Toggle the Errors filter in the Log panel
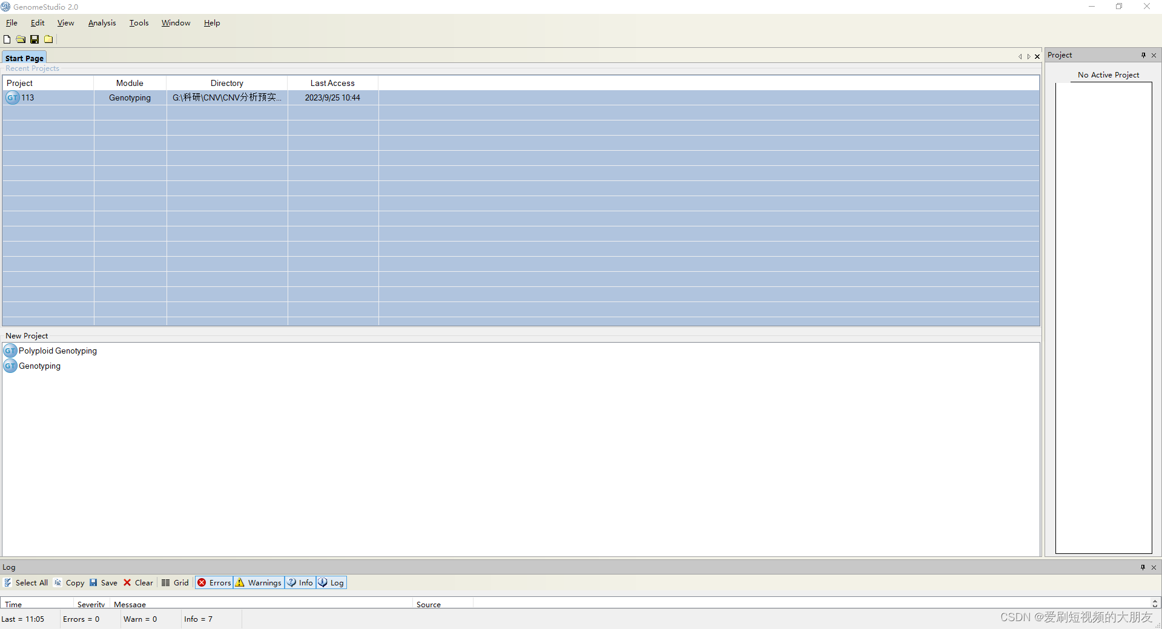The image size is (1162, 629). pyautogui.click(x=213, y=582)
